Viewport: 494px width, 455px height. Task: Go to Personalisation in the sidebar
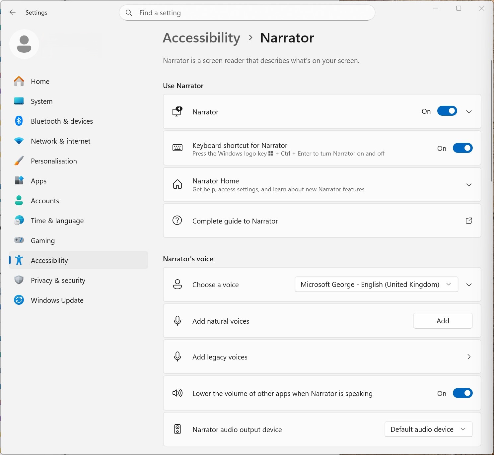[54, 161]
